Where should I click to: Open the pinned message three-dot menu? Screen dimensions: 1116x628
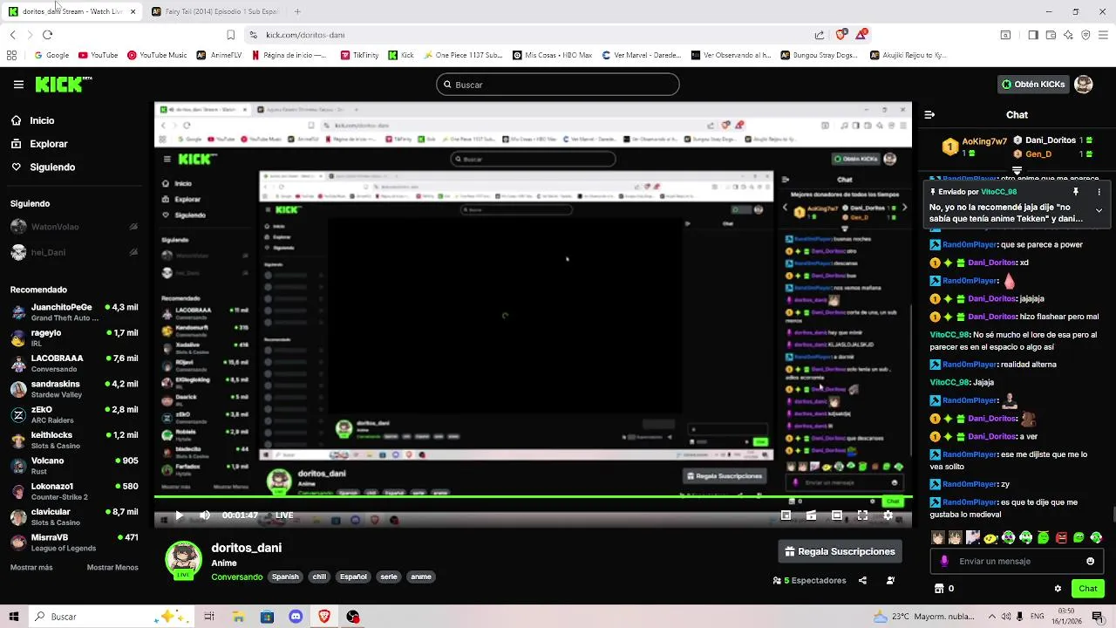[x=1099, y=192]
